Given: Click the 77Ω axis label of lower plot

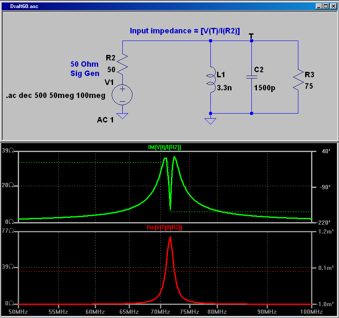Looking at the screenshot, I should point(8,231).
